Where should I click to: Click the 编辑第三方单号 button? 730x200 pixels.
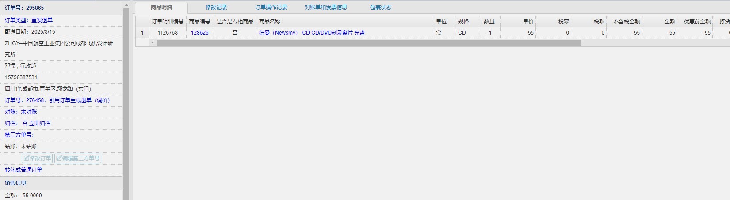click(78, 158)
